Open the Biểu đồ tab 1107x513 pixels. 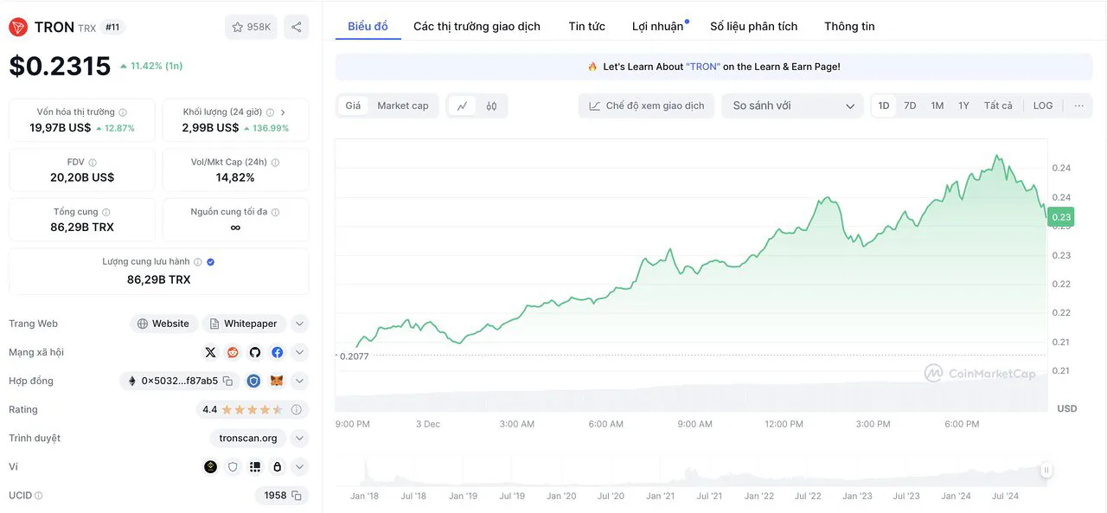[368, 26]
